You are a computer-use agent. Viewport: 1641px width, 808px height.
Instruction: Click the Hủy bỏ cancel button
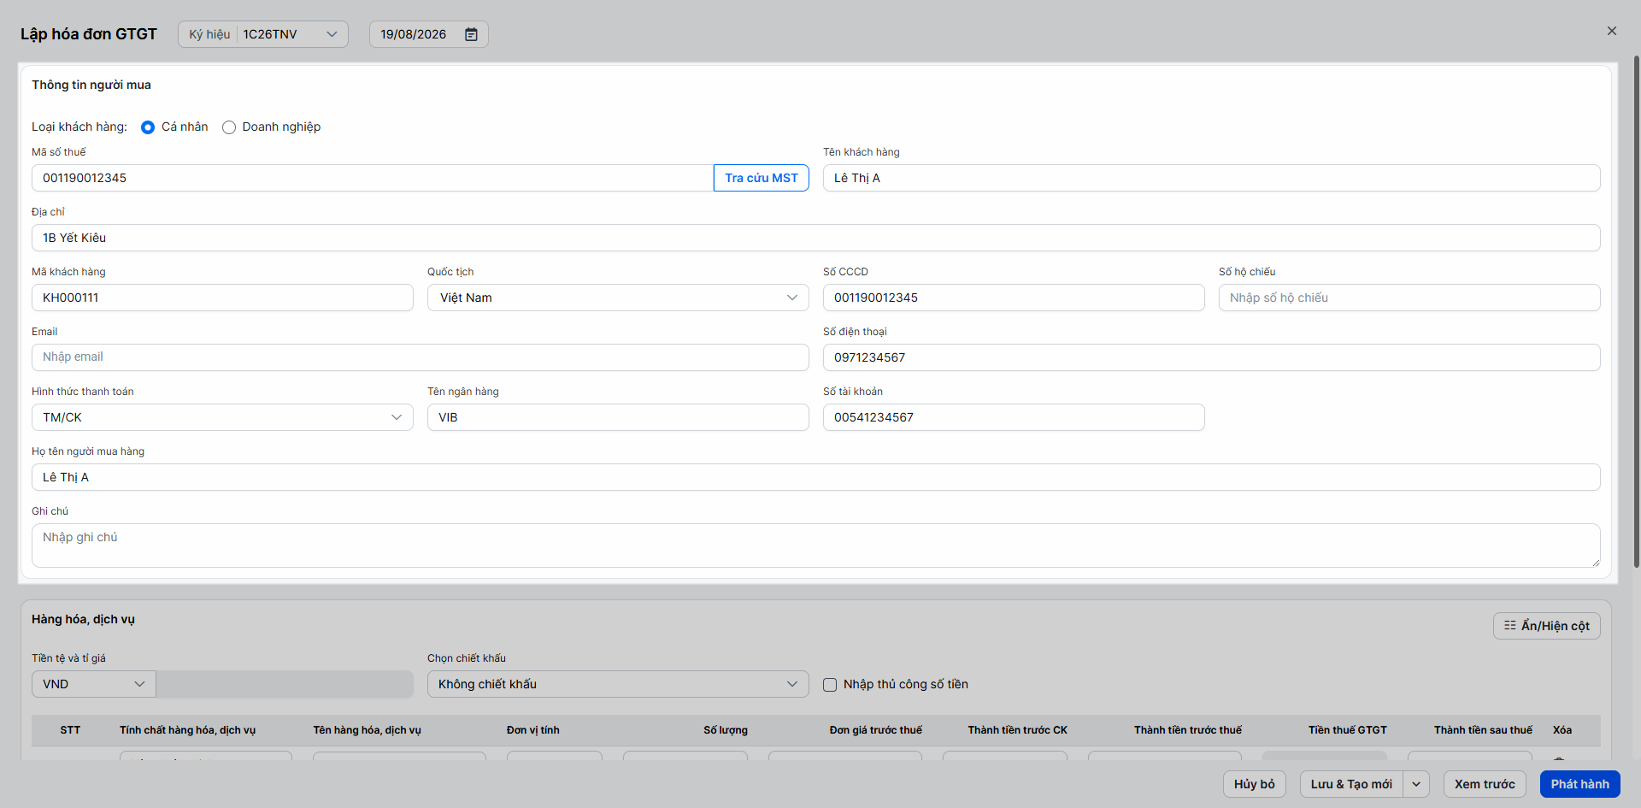1254,784
